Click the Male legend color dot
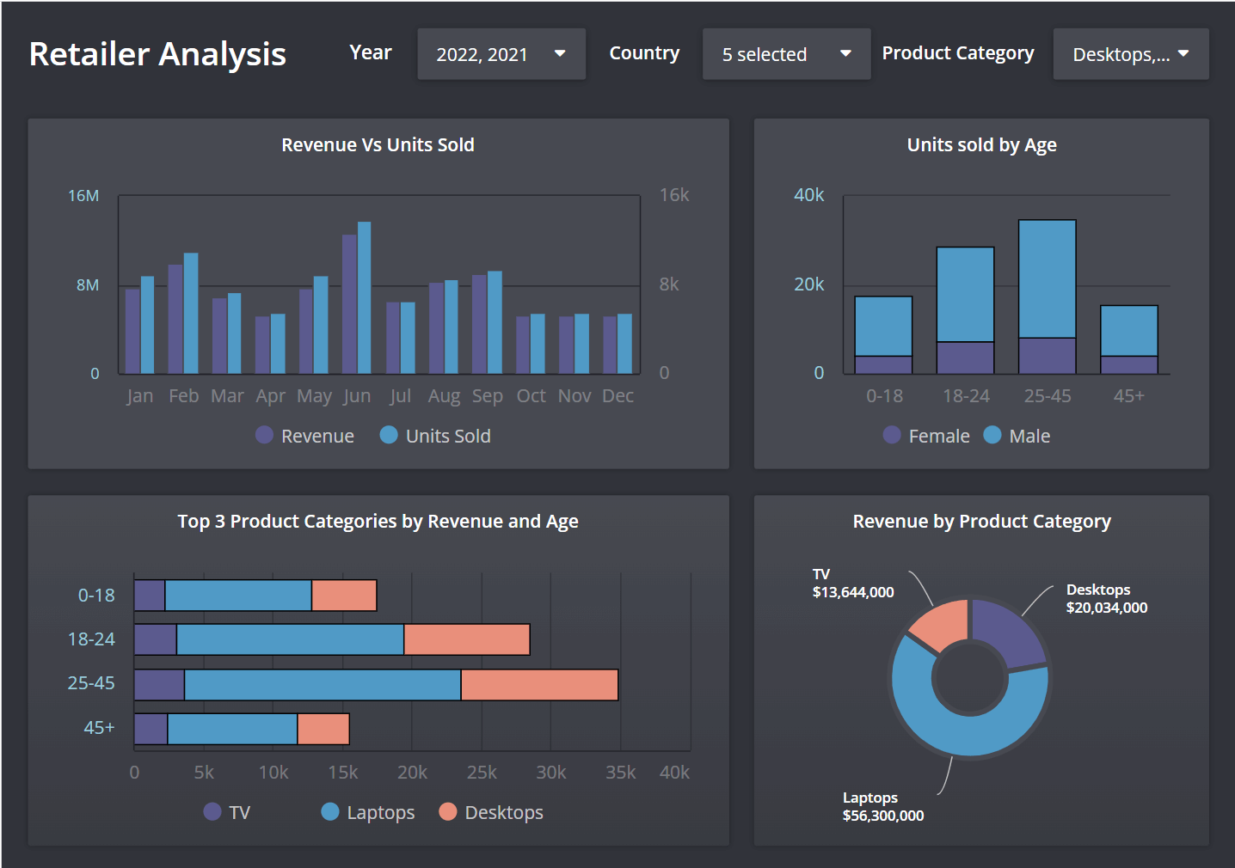The width and height of the screenshot is (1235, 868). click(992, 436)
